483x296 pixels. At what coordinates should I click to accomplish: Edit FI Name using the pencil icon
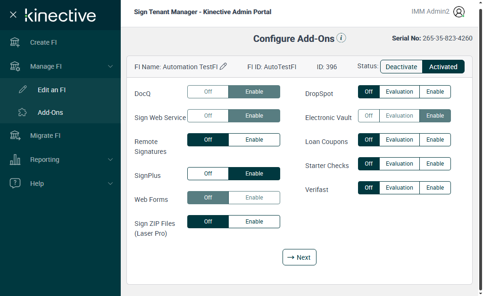click(223, 66)
